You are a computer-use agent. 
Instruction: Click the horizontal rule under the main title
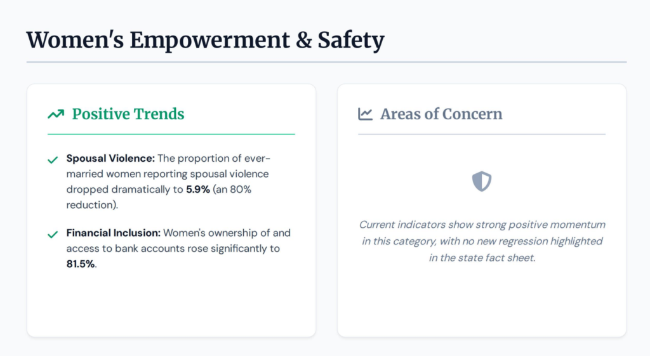point(327,62)
